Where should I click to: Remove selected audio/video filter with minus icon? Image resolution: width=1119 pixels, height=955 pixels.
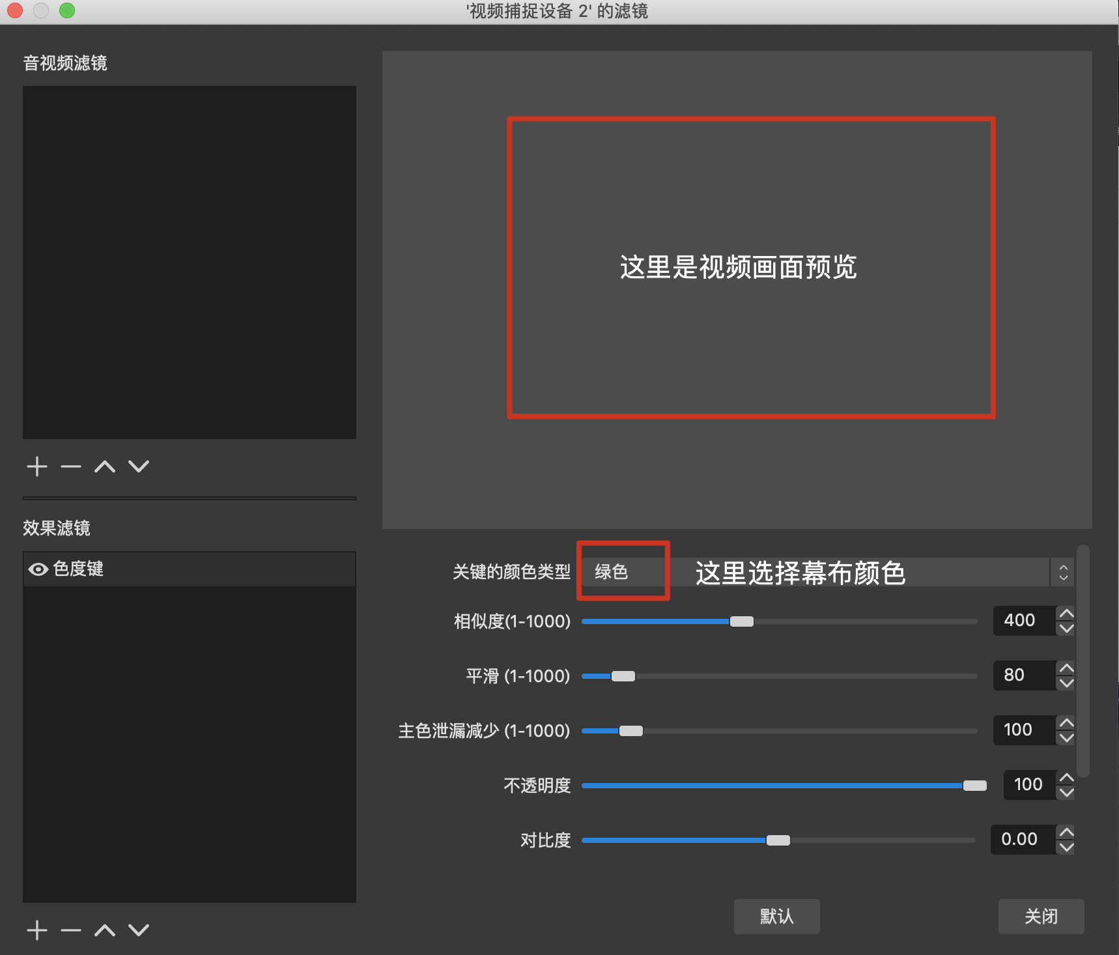click(x=71, y=466)
